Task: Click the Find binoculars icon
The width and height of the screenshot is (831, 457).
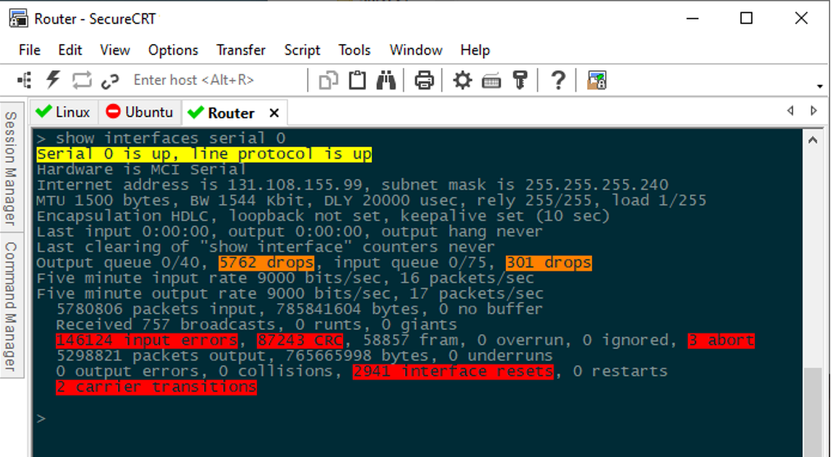Action: pyautogui.click(x=386, y=80)
